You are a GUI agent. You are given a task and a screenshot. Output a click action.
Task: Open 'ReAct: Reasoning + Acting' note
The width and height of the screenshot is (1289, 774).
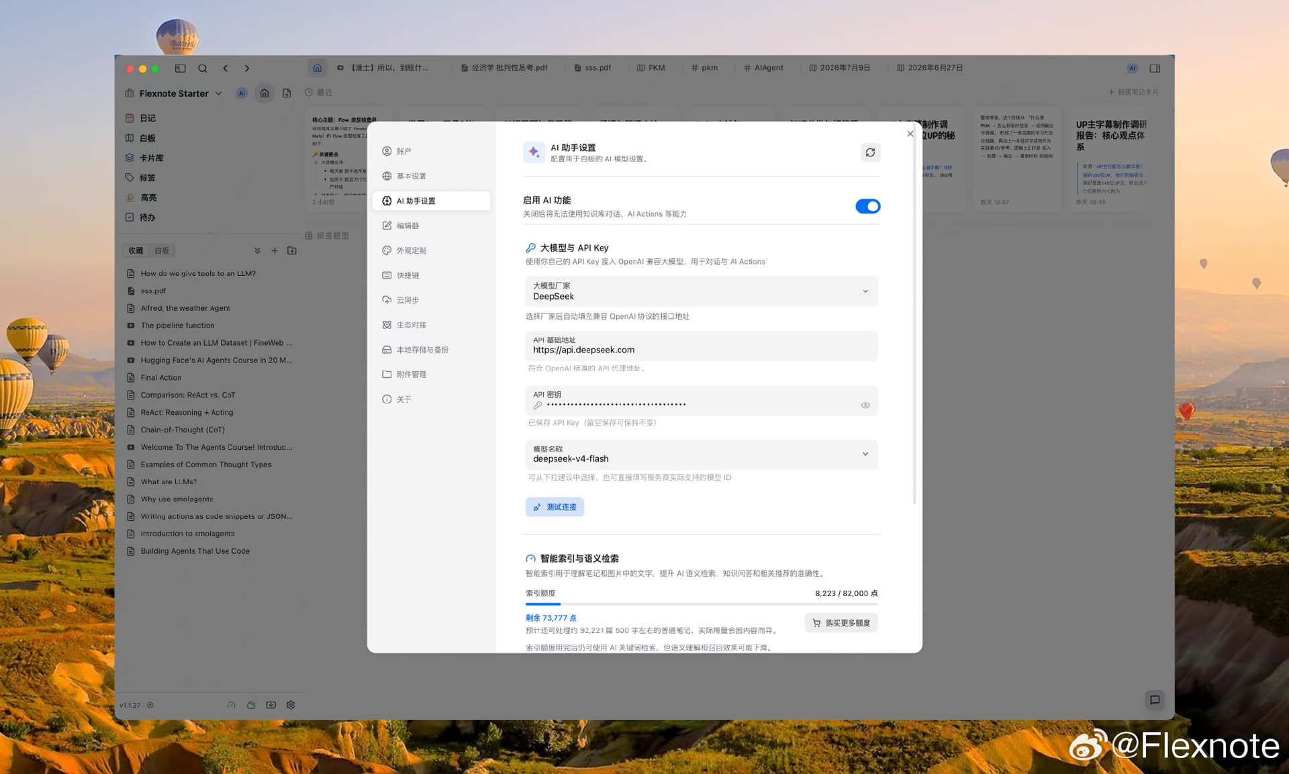187,412
